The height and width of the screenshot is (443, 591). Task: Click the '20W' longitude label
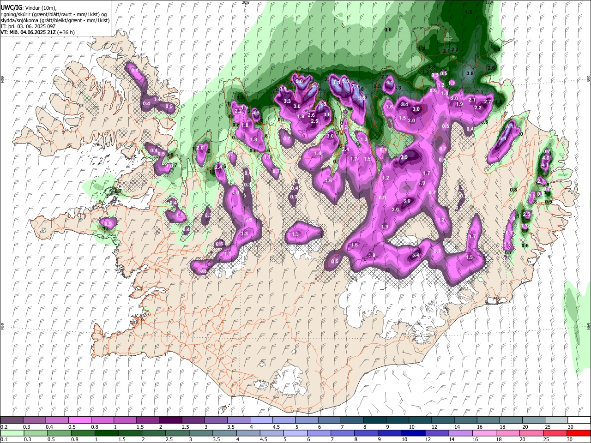245,2
